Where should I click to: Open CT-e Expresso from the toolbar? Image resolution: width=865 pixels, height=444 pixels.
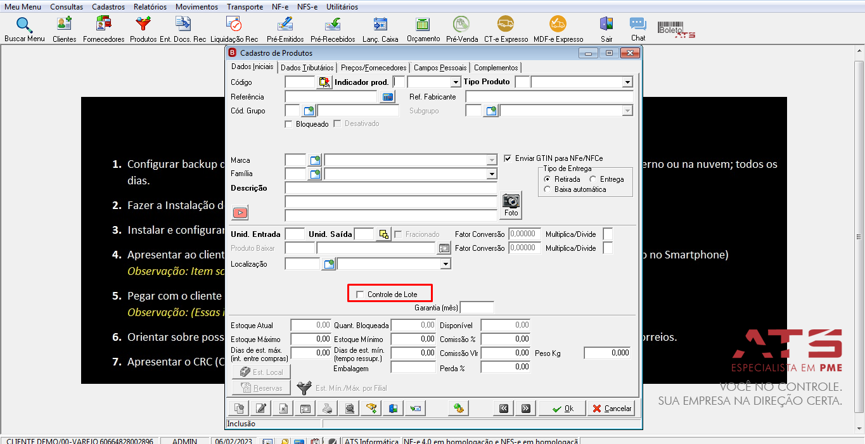(x=506, y=29)
